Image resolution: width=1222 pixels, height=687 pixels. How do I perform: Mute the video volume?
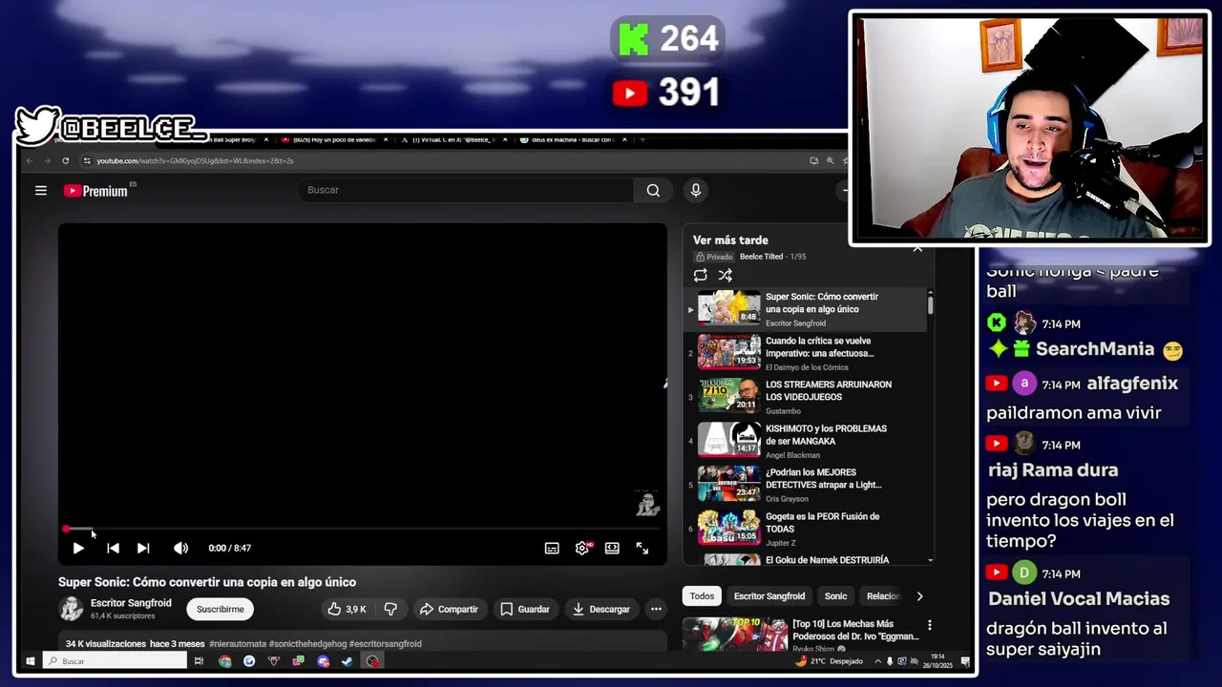coord(180,549)
